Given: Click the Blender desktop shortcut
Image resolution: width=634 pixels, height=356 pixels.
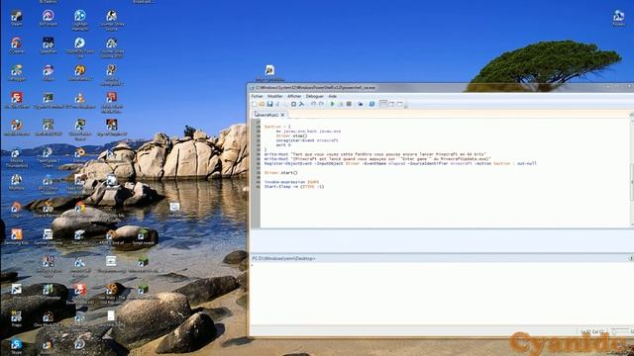Looking at the screenshot, I should (x=79, y=155).
